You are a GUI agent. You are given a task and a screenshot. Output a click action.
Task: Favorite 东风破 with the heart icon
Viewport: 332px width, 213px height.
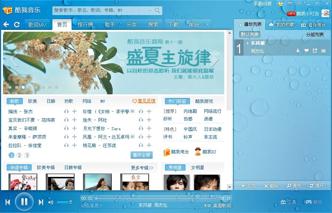click(x=307, y=50)
